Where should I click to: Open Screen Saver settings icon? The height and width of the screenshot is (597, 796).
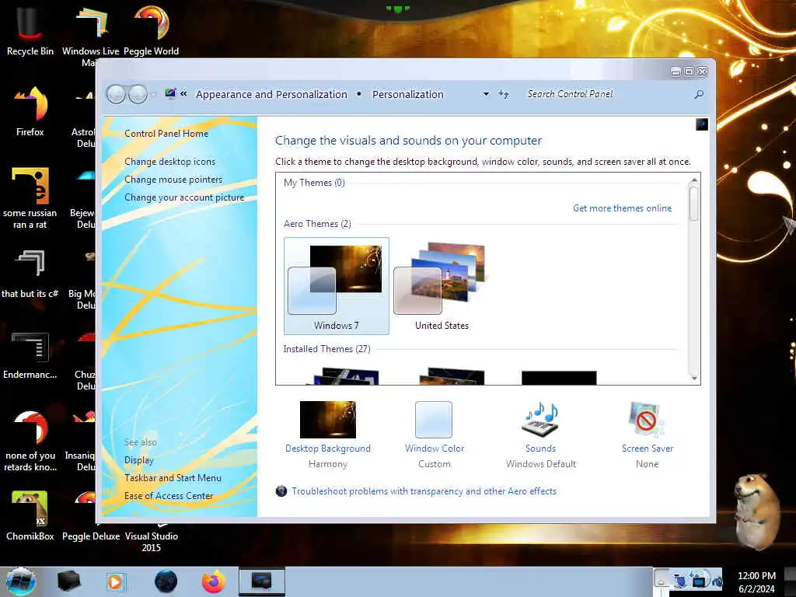tap(646, 419)
